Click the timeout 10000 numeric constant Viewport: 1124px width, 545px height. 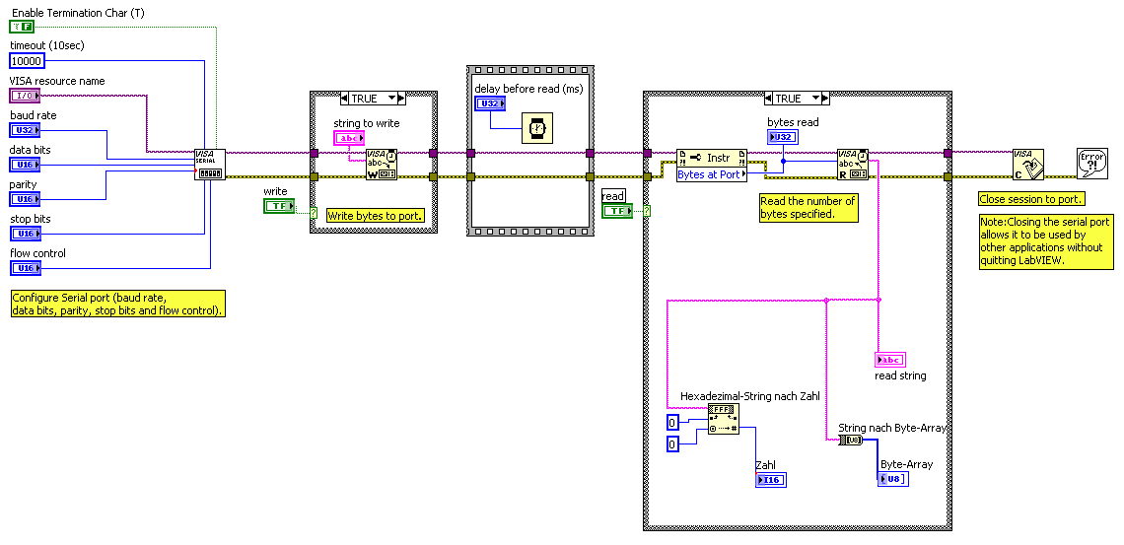[x=28, y=61]
